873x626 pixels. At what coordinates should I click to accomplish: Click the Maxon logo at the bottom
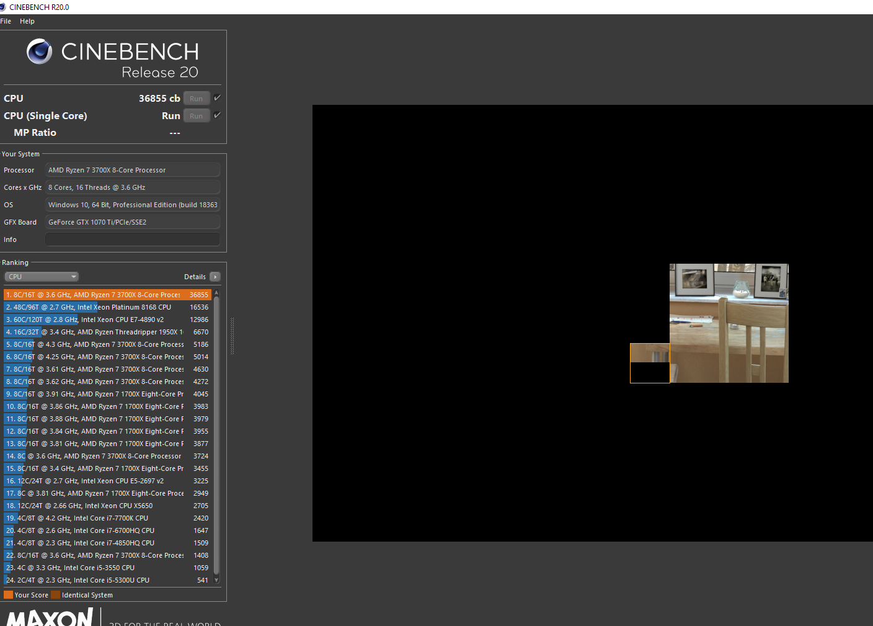[x=50, y=617]
